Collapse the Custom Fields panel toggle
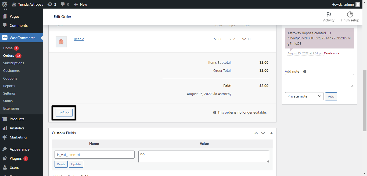 pos(271,133)
